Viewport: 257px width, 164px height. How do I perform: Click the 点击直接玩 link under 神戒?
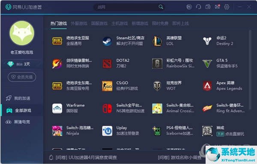(x=235, y=134)
